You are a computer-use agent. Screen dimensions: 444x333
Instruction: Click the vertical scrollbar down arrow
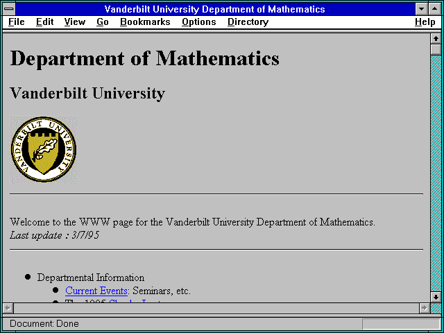pyautogui.click(x=436, y=297)
